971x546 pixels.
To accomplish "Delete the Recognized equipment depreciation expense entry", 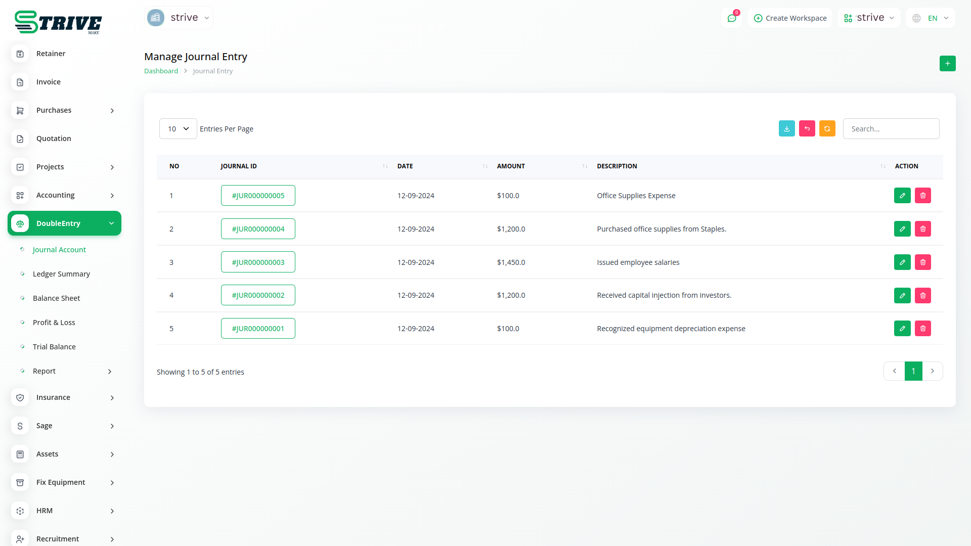I will point(922,329).
